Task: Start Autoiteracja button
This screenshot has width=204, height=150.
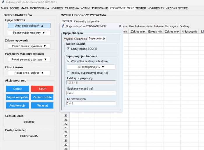Action: coord(17,105)
